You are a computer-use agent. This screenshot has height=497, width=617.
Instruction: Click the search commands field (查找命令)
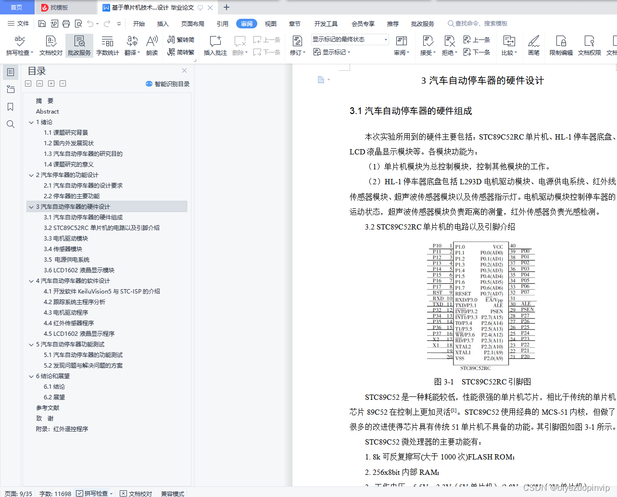(478, 24)
